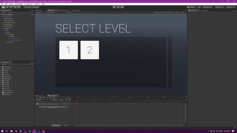Select the MainMenu scene asset
Image resolution: width=237 pixels, height=133 pixels.
[7, 95]
